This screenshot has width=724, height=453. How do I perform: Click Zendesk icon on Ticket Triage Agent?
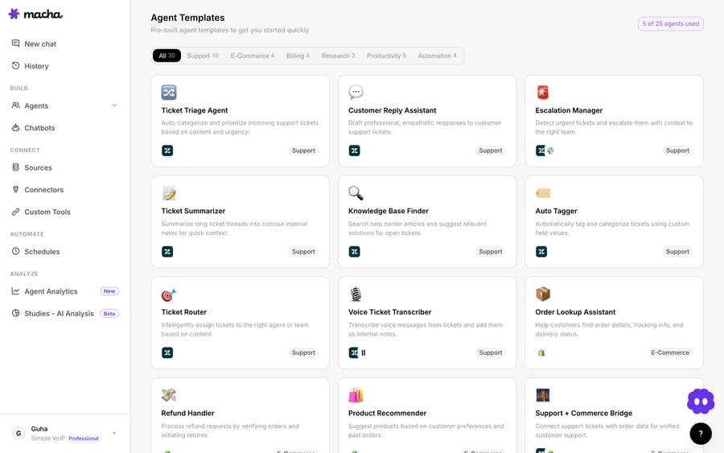pos(167,150)
